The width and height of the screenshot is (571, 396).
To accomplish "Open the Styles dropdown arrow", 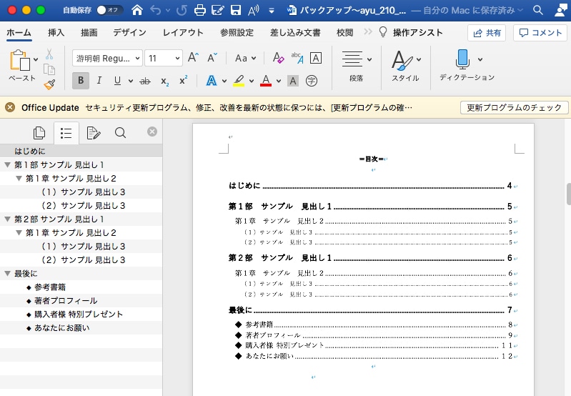I will click(419, 59).
